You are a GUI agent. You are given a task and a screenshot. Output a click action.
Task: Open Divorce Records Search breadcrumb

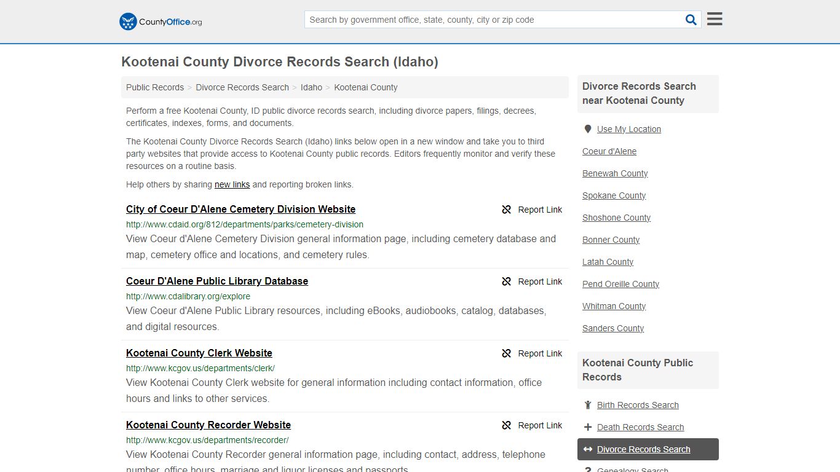tap(242, 87)
